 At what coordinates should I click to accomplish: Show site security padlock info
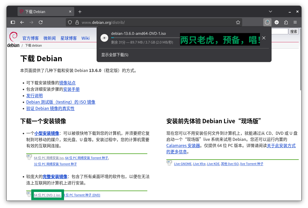click(x=77, y=22)
